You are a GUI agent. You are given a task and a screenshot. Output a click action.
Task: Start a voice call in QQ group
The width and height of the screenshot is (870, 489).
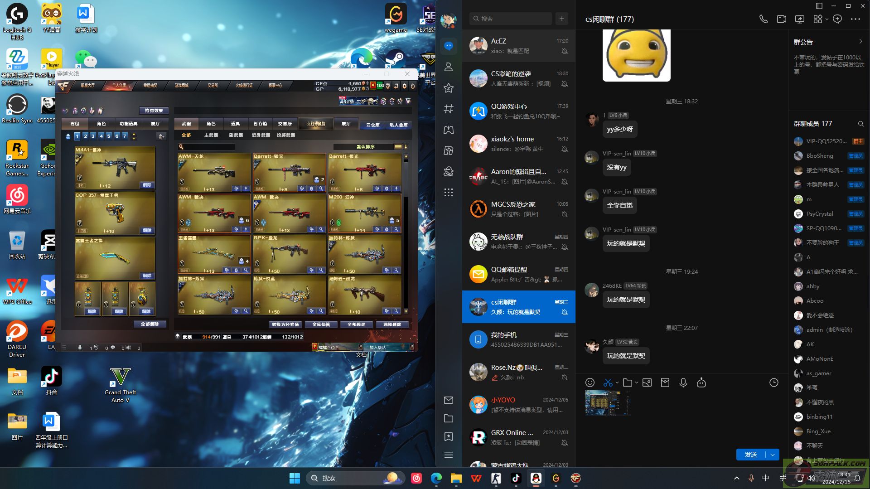(x=764, y=19)
